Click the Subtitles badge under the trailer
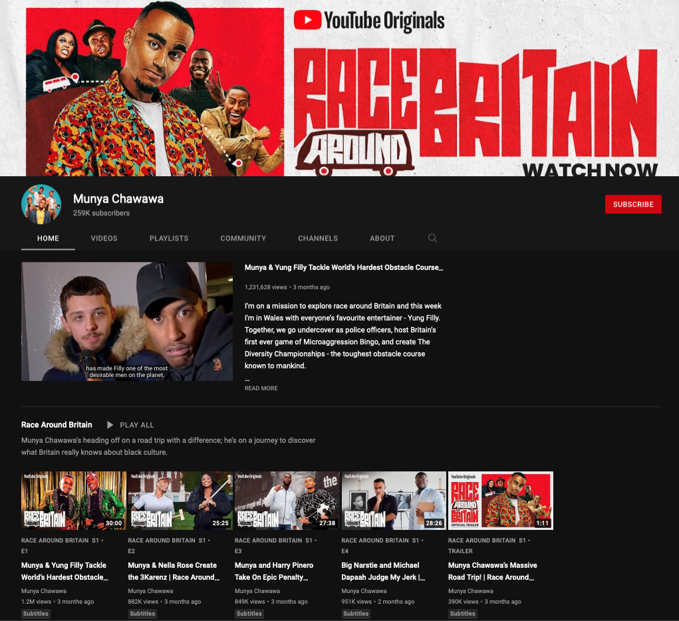 [462, 614]
